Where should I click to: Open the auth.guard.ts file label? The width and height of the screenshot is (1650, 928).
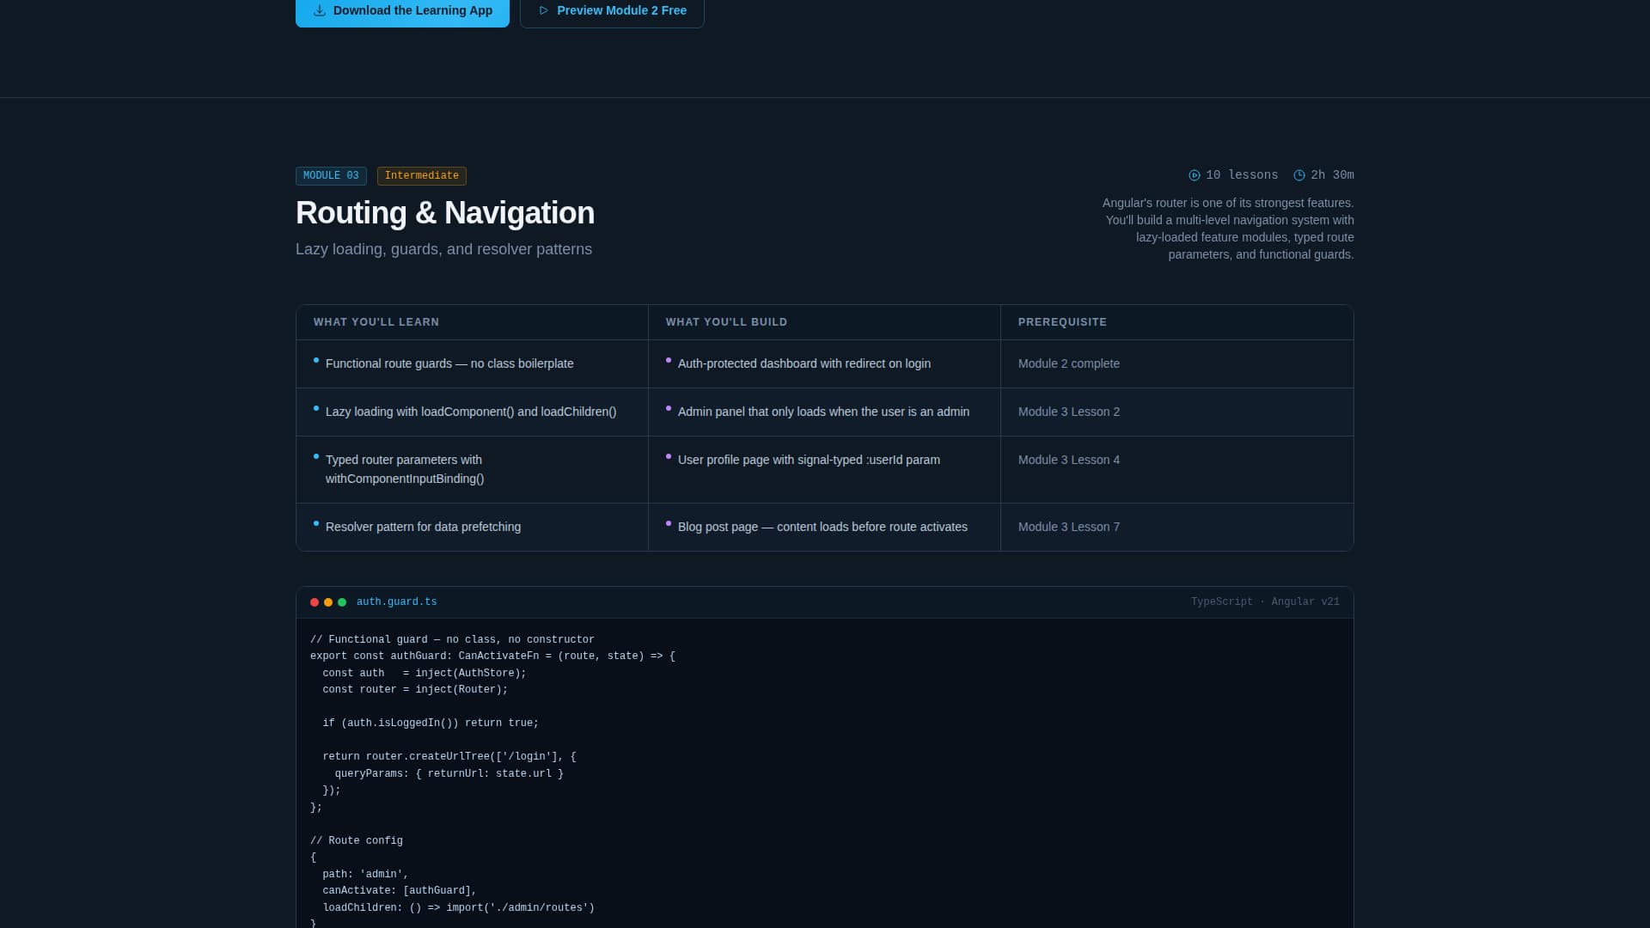[396, 602]
